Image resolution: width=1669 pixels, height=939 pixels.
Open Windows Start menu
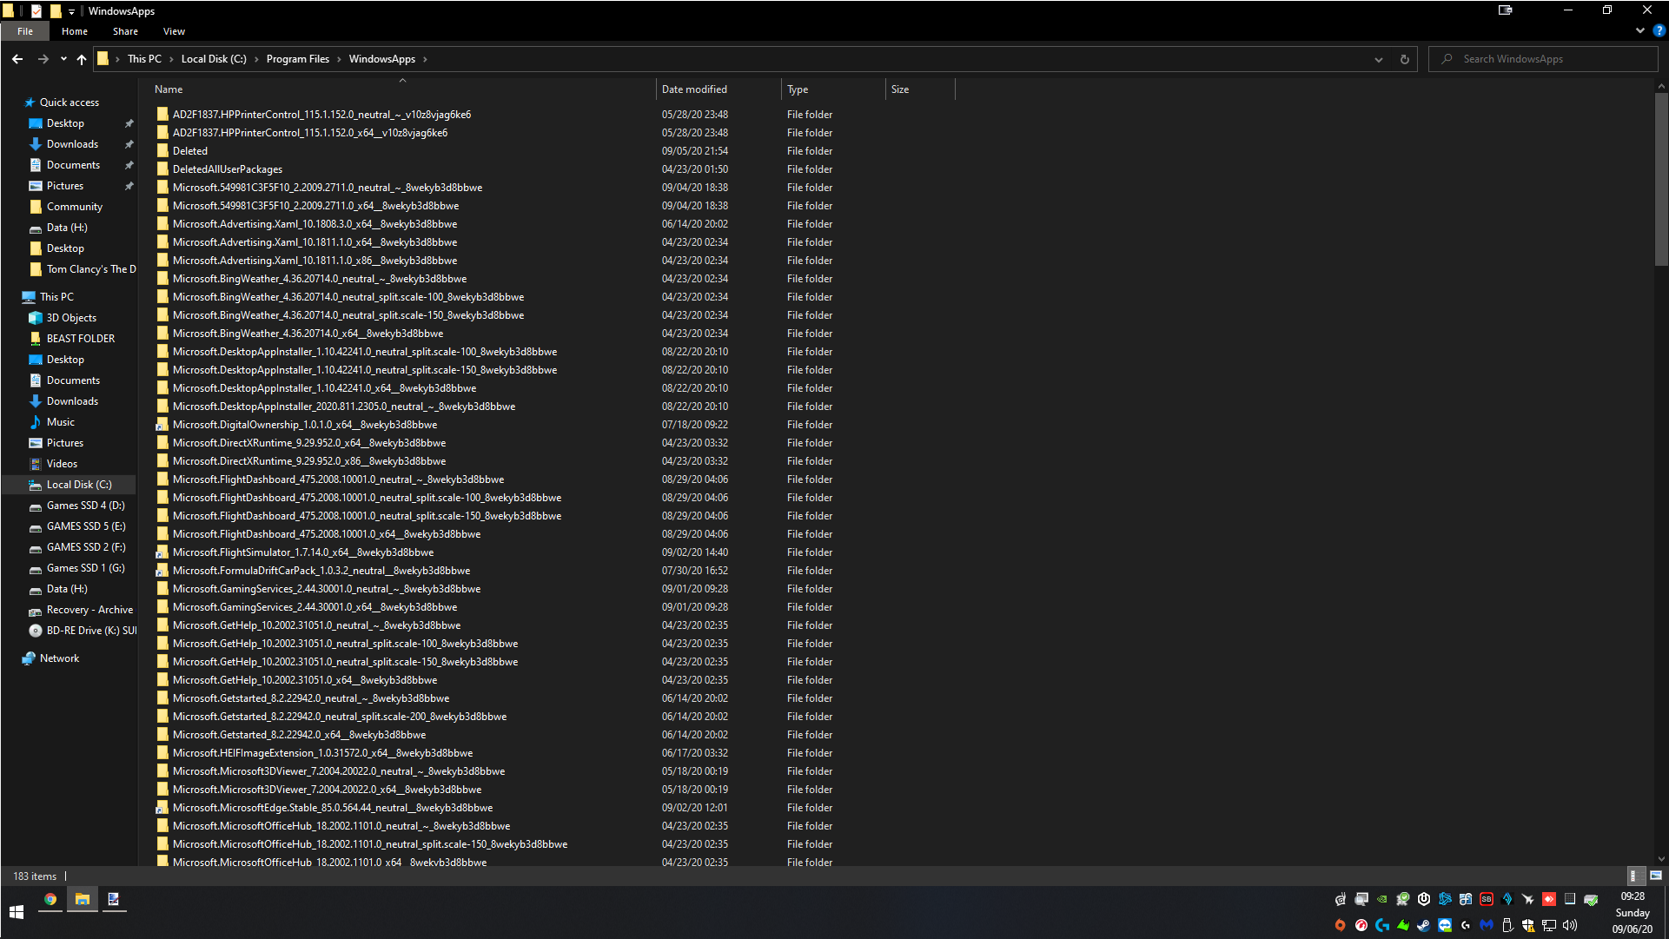[x=17, y=912]
